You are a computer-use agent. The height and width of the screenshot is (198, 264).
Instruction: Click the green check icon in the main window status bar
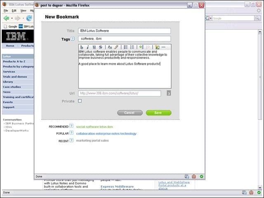coord(259,193)
